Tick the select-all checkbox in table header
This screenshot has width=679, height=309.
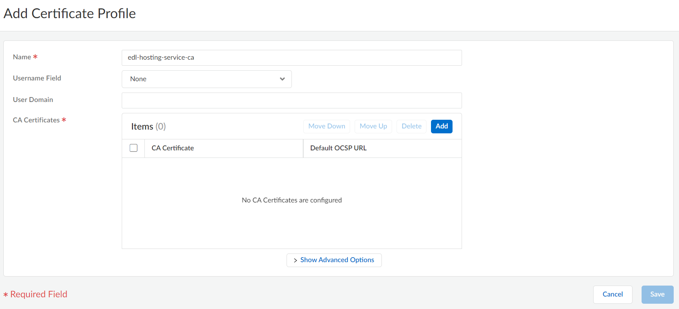coord(133,148)
